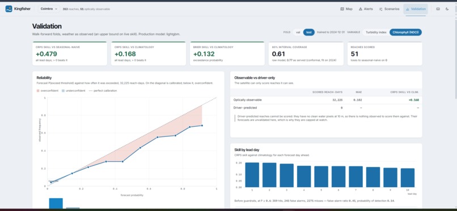This screenshot has width=457, height=211.
Task: Click the trained to 2024-12-31 label
Action: point(331,32)
